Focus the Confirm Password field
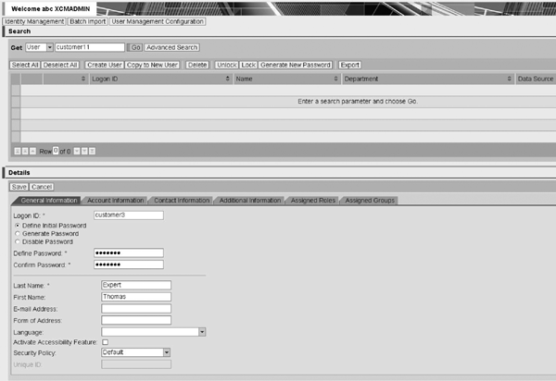Screen dimensions: 556x381 tap(129, 264)
